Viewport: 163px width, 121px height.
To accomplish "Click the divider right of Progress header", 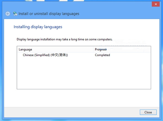I will click(143, 49).
